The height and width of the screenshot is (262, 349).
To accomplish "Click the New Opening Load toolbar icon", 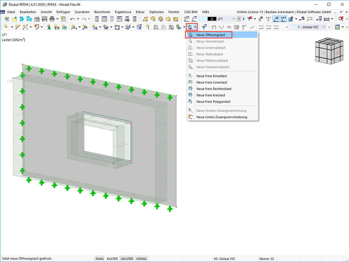I will click(x=189, y=27).
